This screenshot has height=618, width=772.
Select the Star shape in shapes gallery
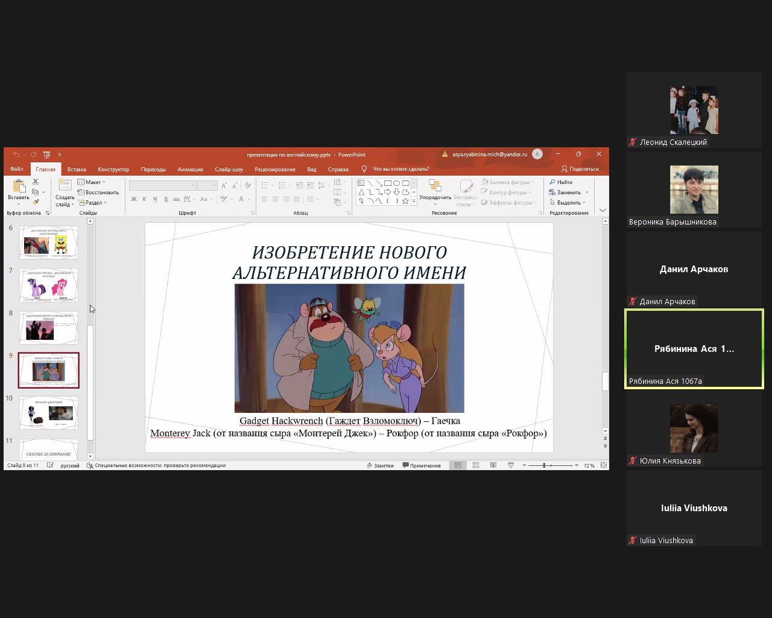point(405,201)
